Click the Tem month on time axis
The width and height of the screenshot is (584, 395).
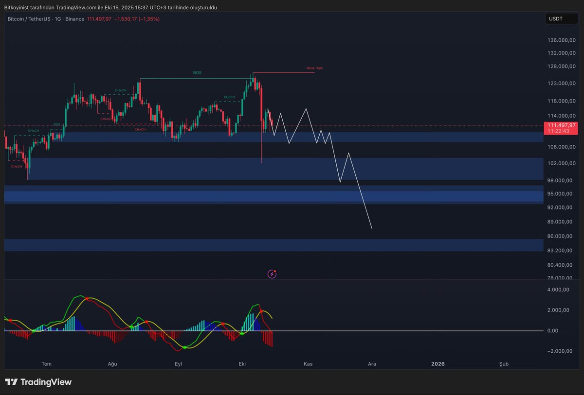coord(47,364)
